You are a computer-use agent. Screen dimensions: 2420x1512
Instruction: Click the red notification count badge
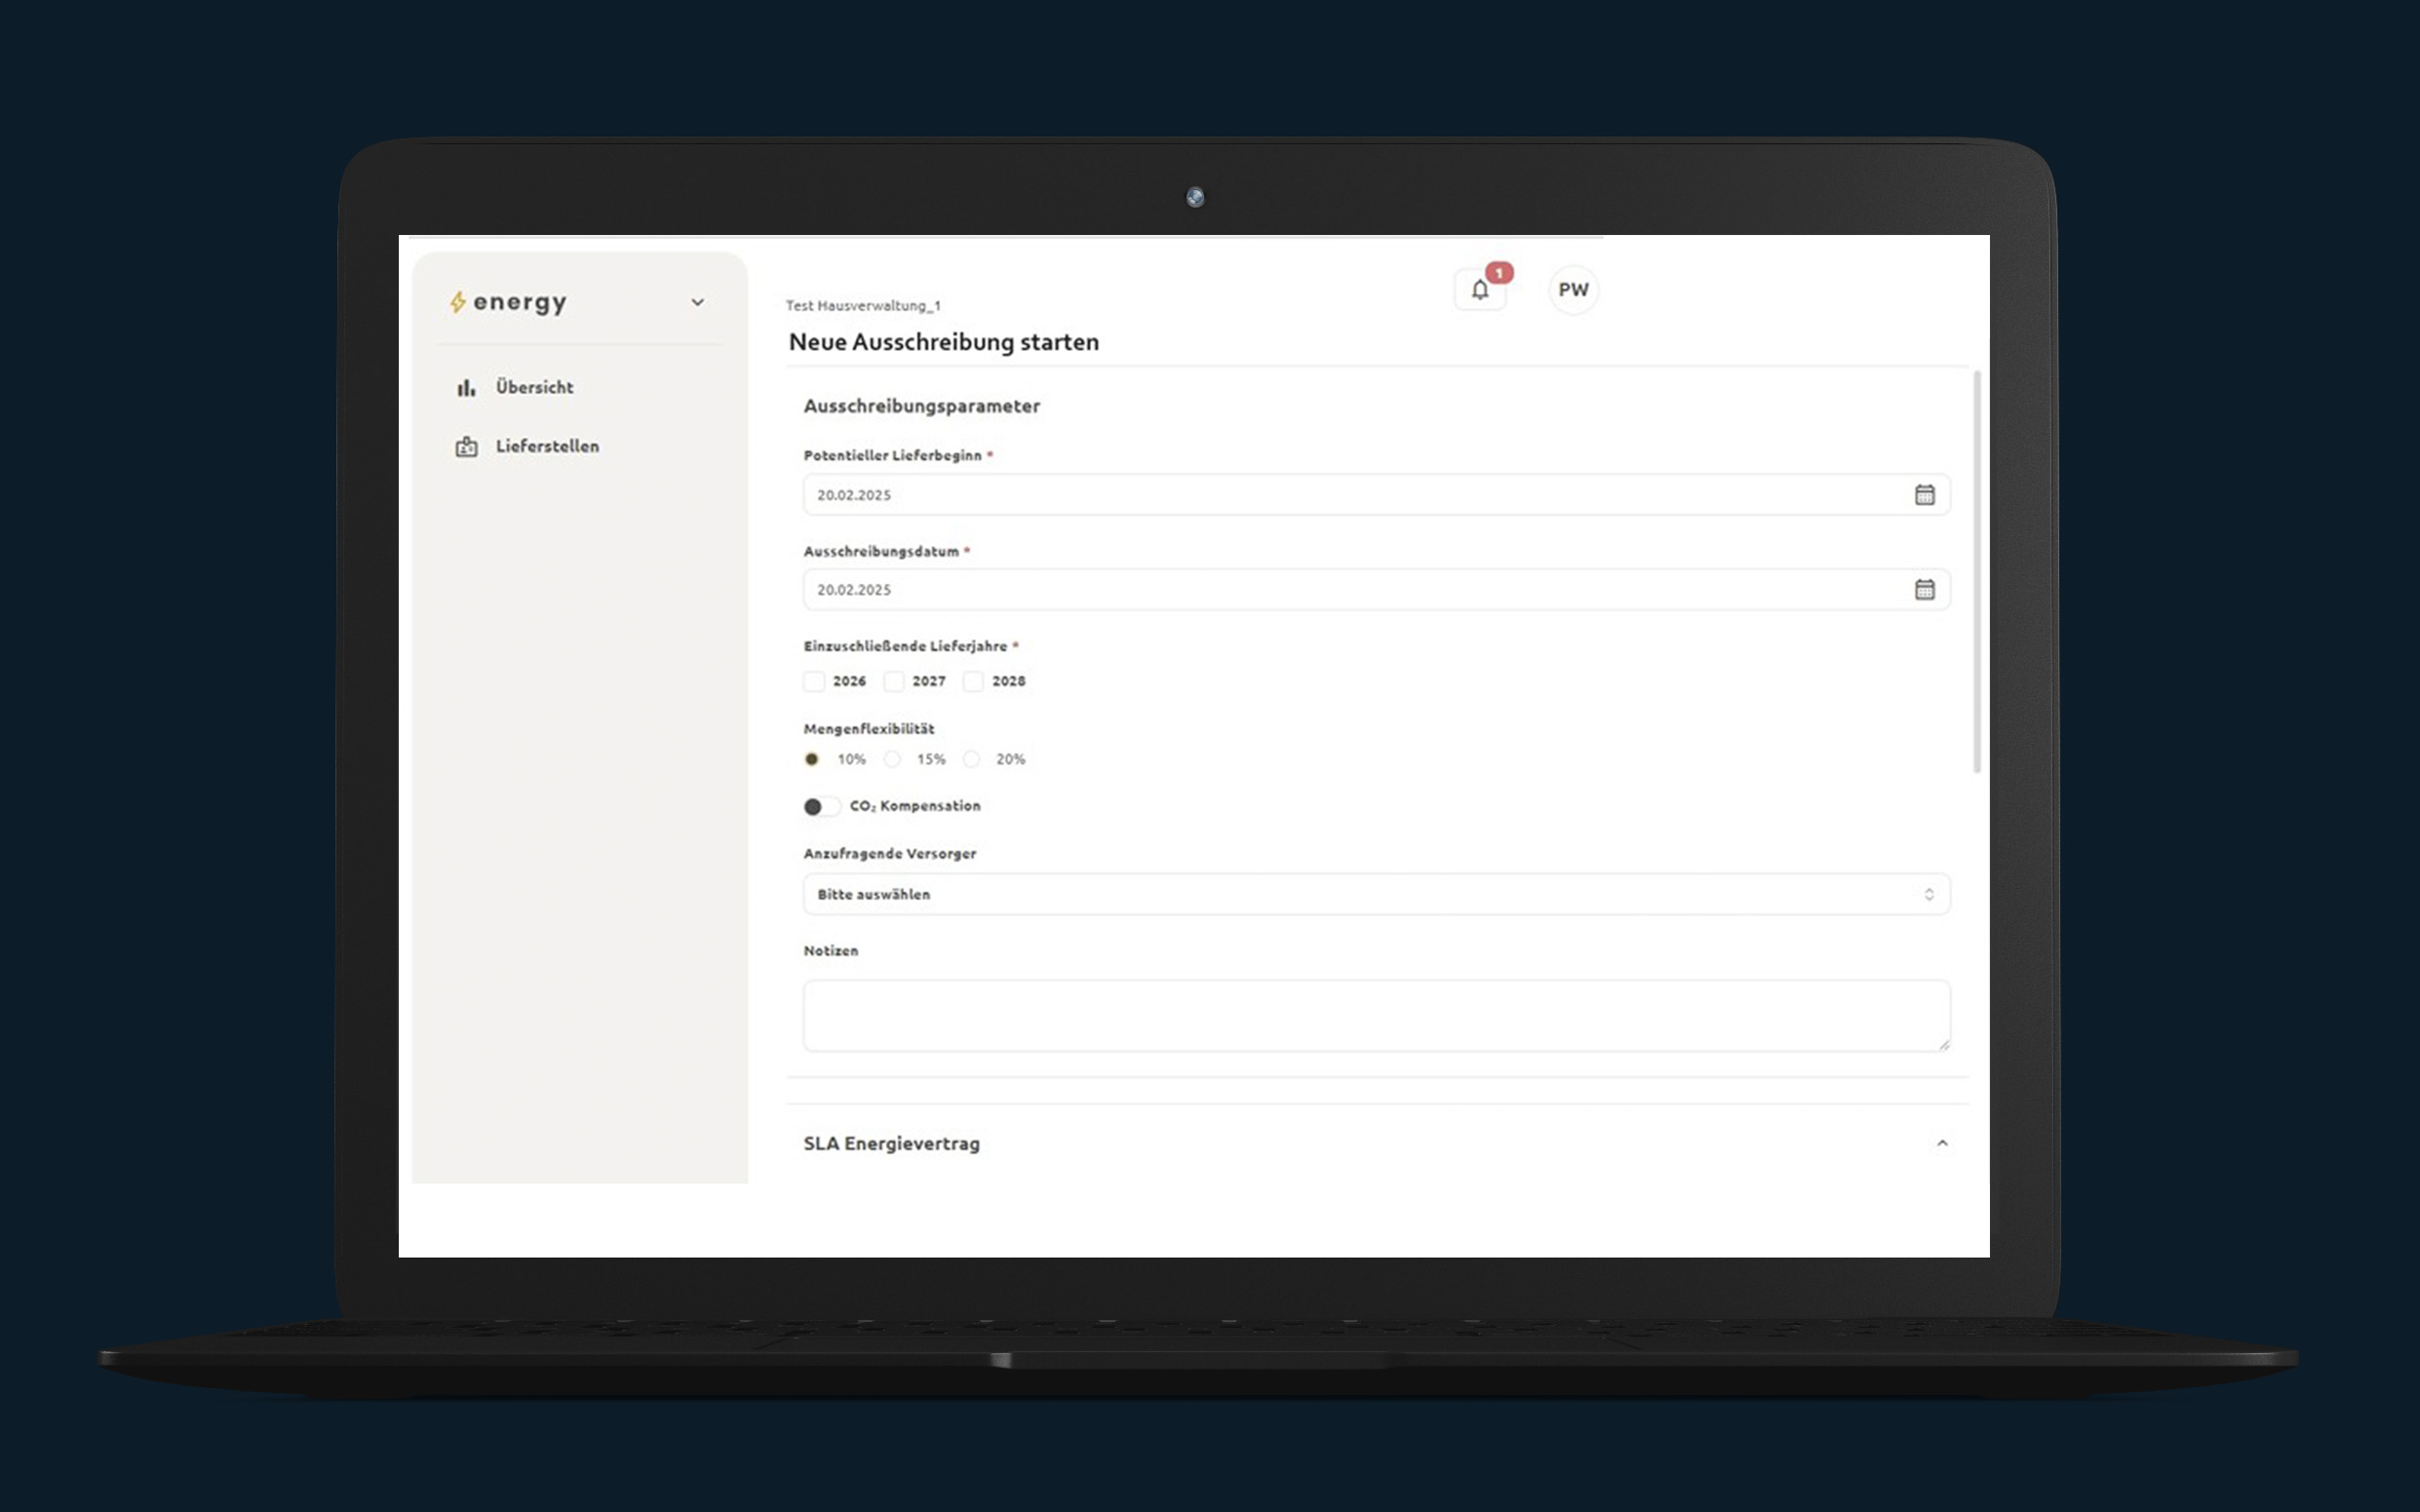pyautogui.click(x=1498, y=273)
